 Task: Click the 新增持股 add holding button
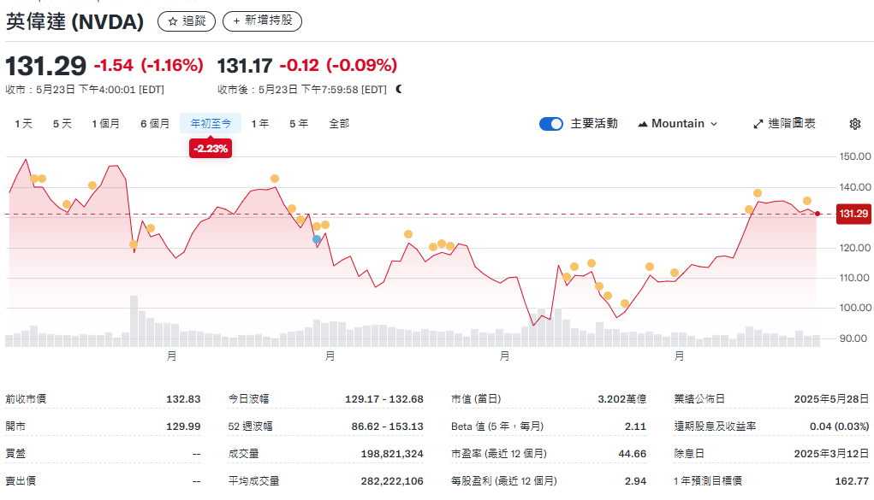tap(262, 21)
